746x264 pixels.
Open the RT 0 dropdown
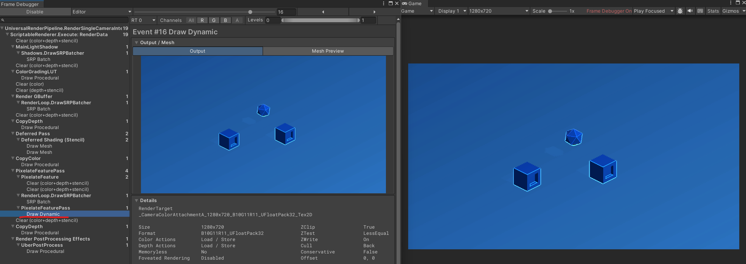143,20
